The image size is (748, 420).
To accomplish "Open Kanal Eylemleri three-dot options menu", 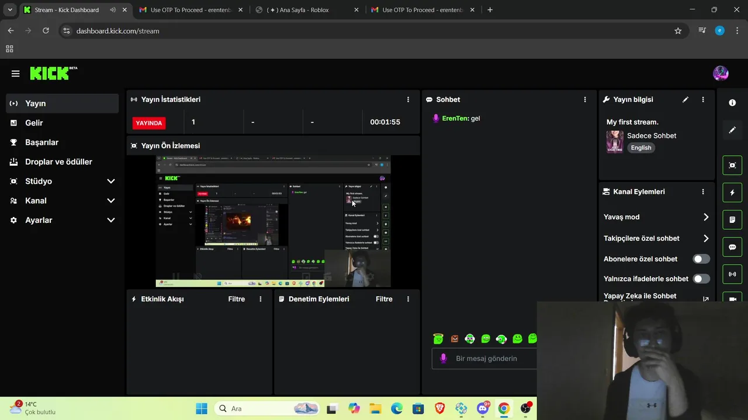I will coord(703,192).
